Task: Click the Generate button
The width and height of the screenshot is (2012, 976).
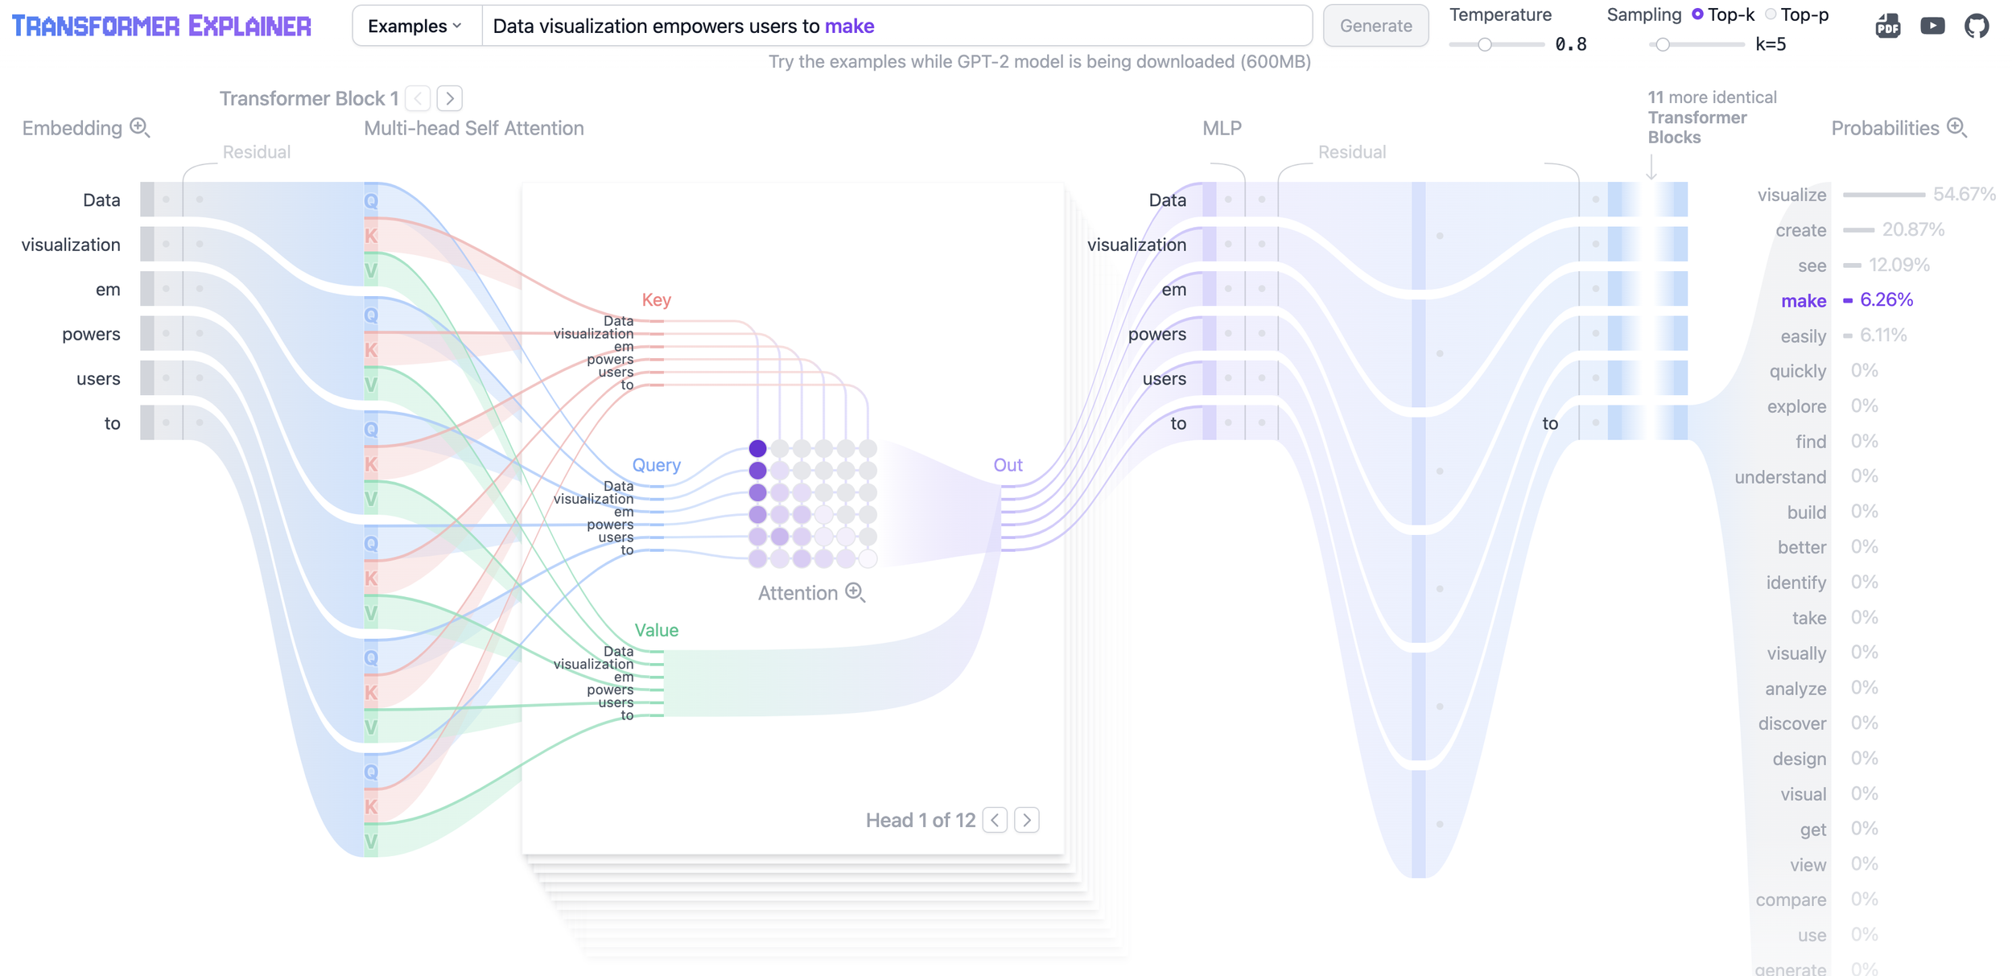Action: pyautogui.click(x=1375, y=26)
